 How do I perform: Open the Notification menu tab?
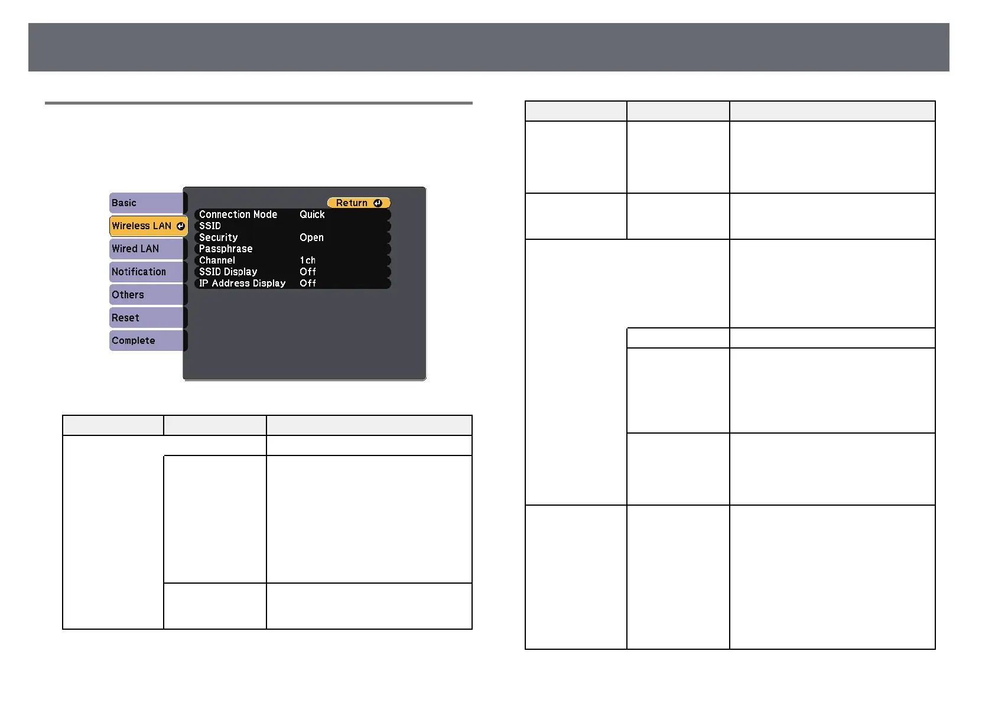148,272
